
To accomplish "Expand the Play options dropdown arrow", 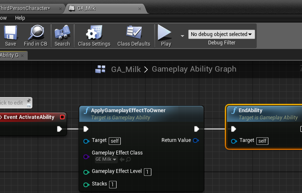I will click(x=182, y=36).
